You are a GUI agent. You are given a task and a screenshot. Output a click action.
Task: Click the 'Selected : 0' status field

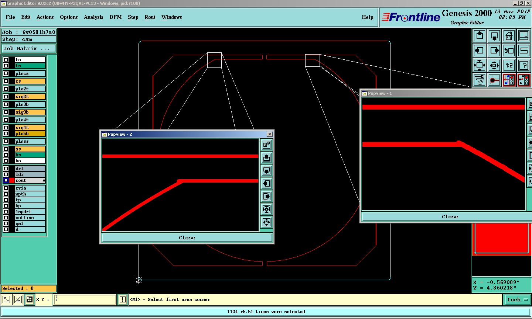click(x=29, y=288)
